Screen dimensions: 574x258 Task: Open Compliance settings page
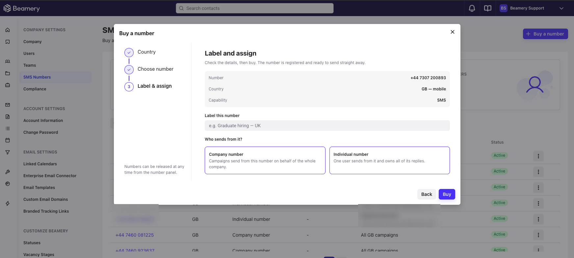tap(35, 89)
